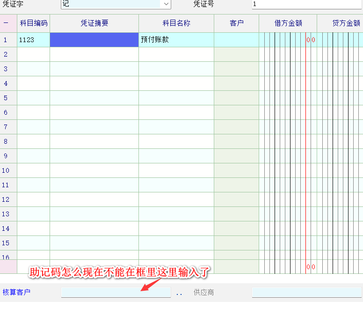Click the 凭证号 input field

click(x=306, y=4)
